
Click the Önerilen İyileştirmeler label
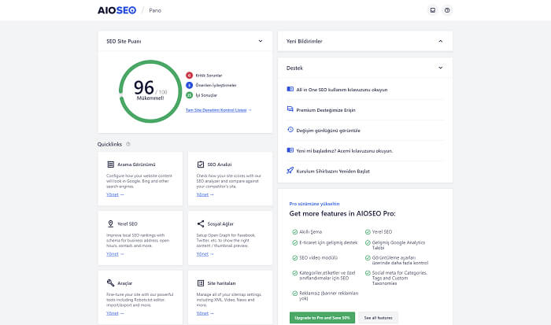[216, 85]
